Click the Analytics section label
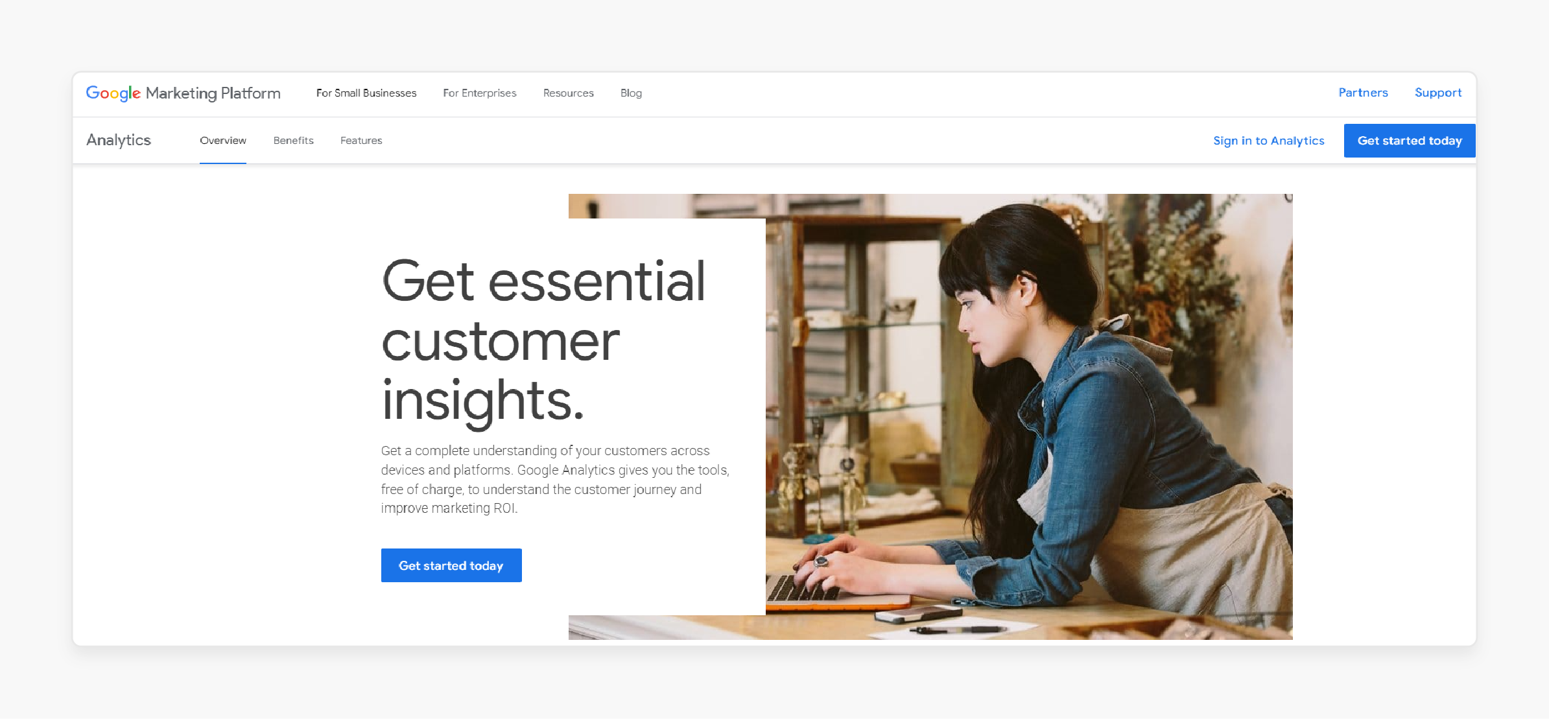 pos(119,139)
